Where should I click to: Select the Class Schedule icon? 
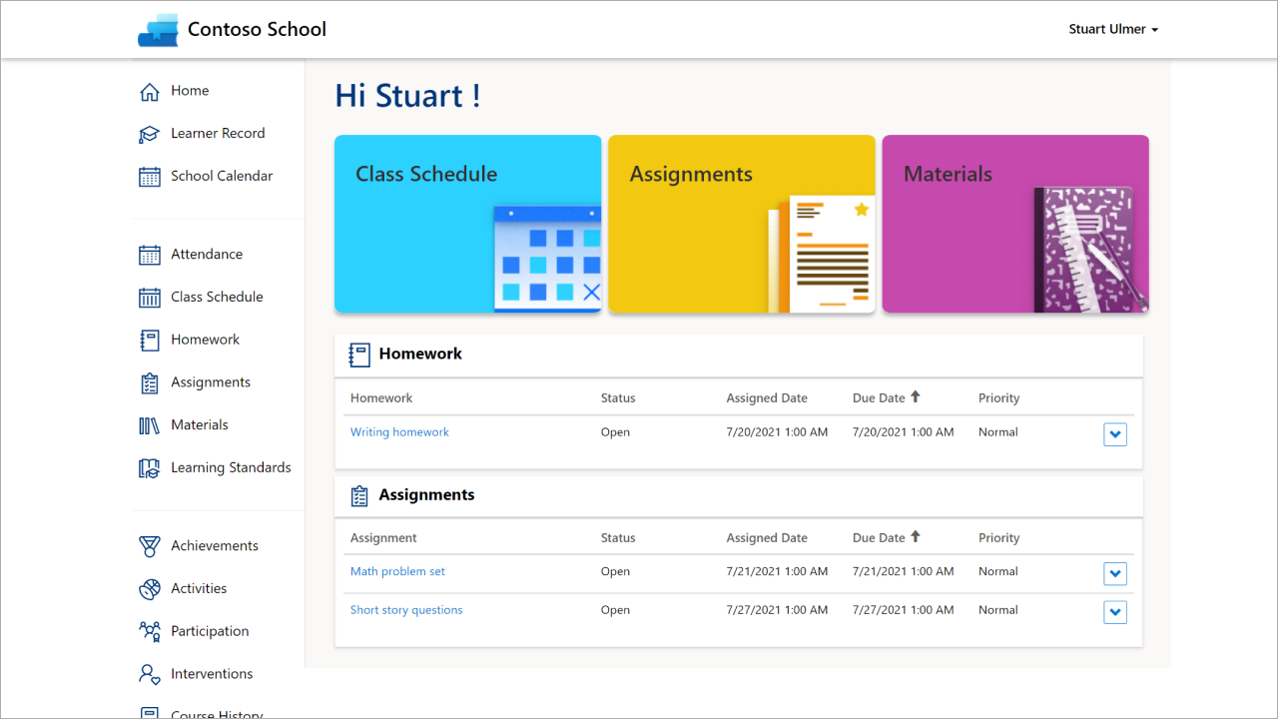coord(149,297)
